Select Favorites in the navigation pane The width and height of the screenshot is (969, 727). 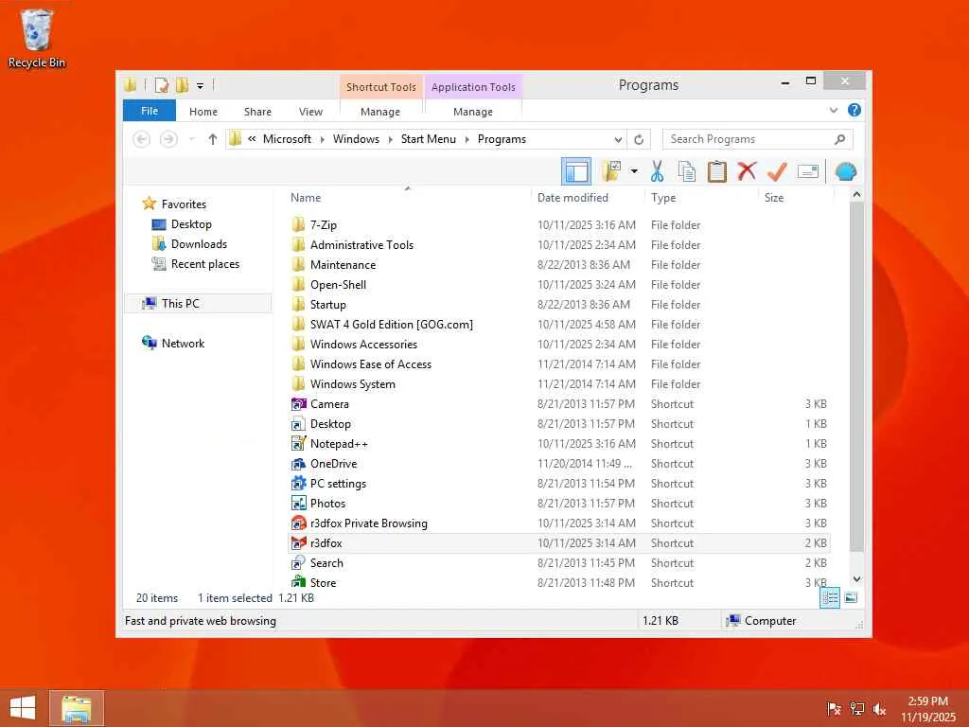(184, 204)
